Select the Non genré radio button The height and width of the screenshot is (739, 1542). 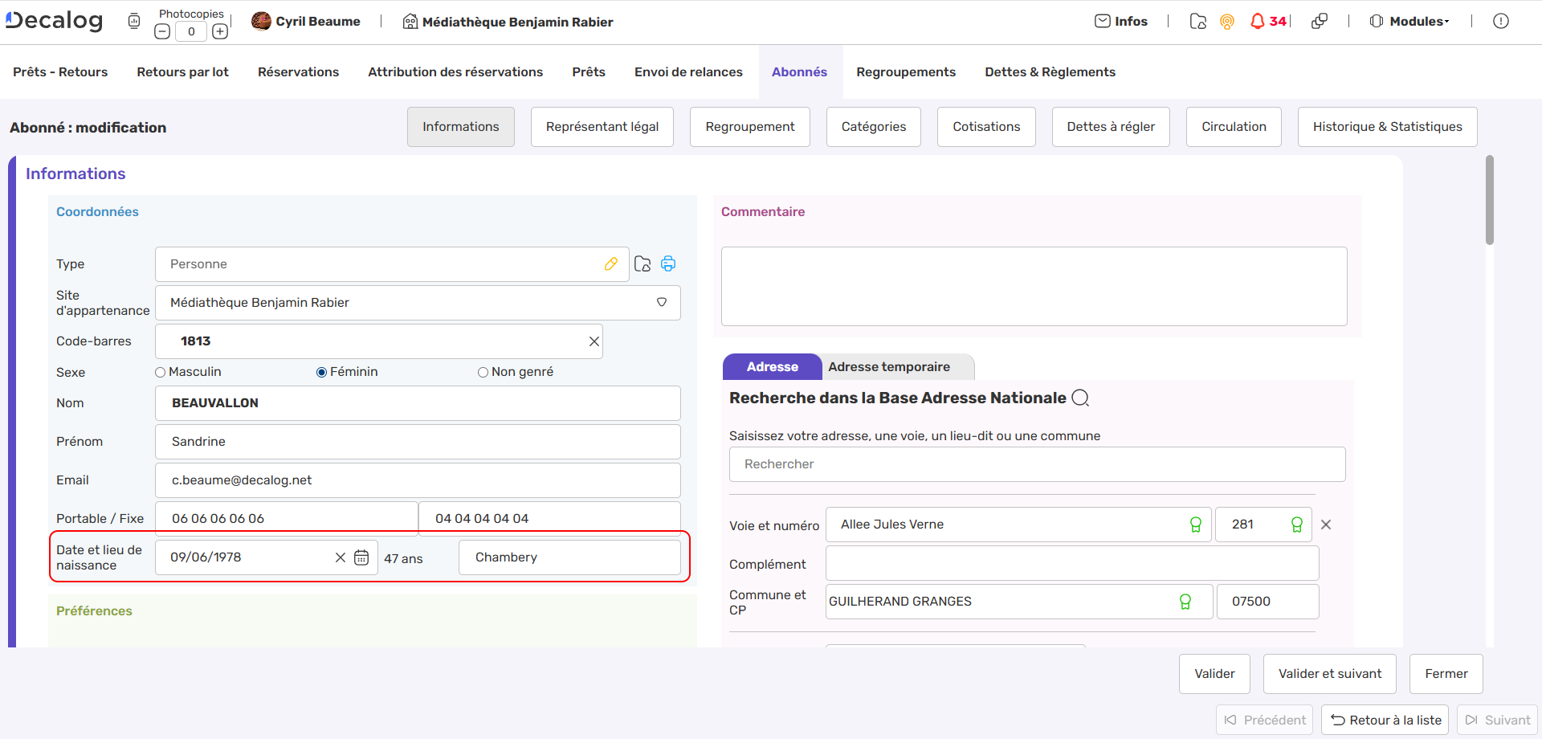pyautogui.click(x=483, y=373)
